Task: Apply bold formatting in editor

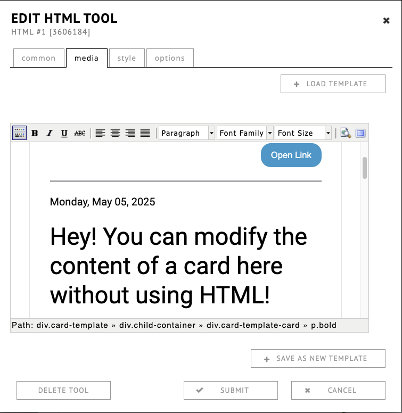Action: [x=35, y=133]
